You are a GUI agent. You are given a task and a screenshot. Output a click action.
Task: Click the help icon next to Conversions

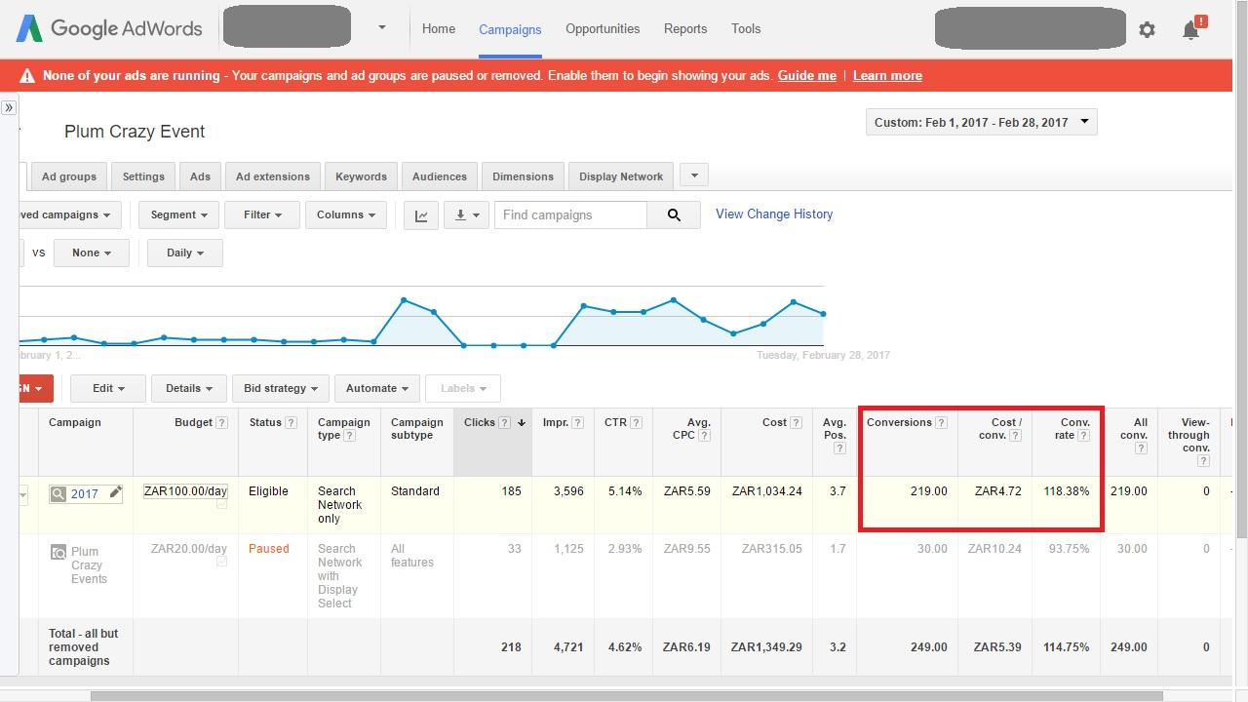point(941,423)
